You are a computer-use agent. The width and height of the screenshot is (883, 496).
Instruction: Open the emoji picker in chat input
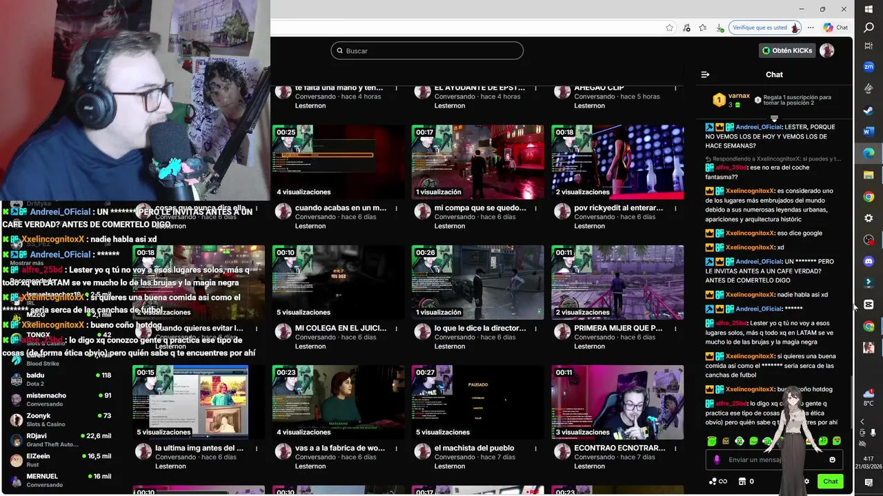[x=832, y=459]
